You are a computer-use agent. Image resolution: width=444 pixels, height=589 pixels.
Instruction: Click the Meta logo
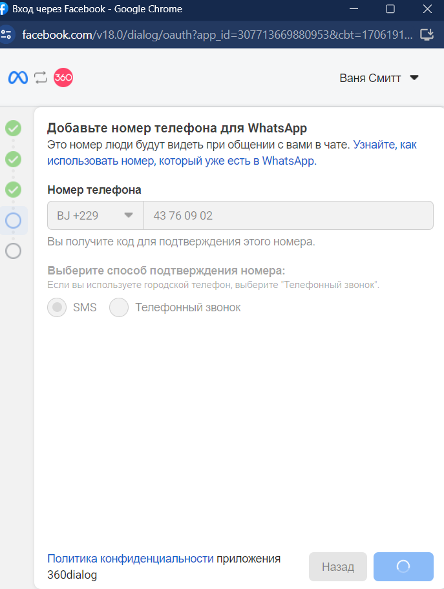(18, 77)
